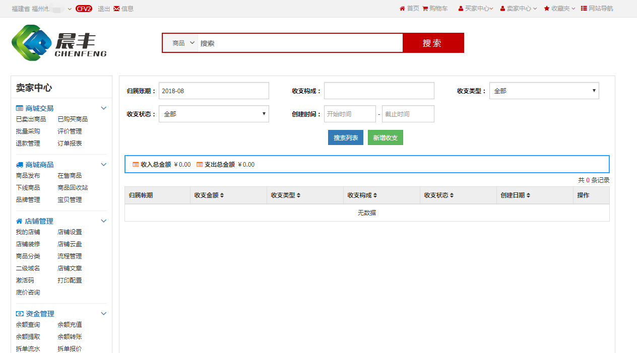This screenshot has width=637, height=353.
Task: Open the 收支状态 dropdown
Action: 214,114
